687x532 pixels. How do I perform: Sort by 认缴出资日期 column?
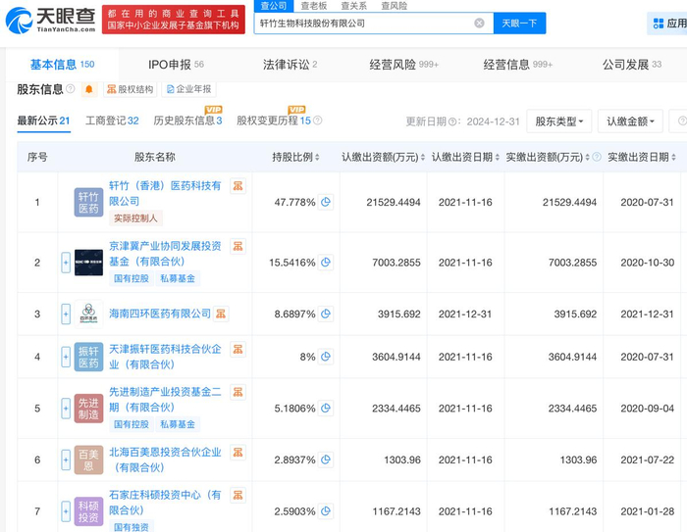pyautogui.click(x=496, y=158)
